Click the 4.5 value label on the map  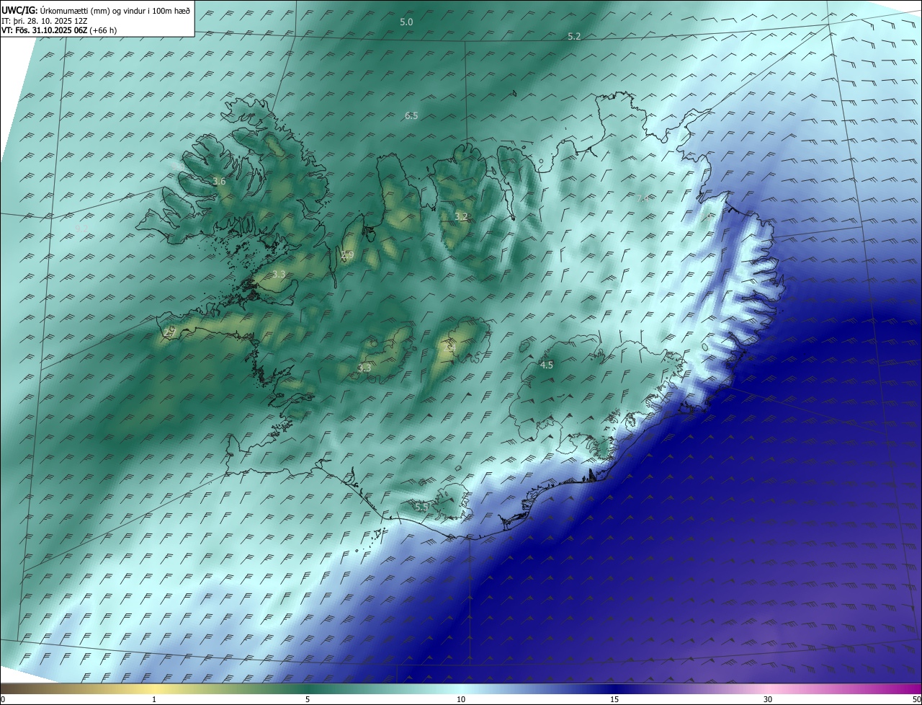547,365
